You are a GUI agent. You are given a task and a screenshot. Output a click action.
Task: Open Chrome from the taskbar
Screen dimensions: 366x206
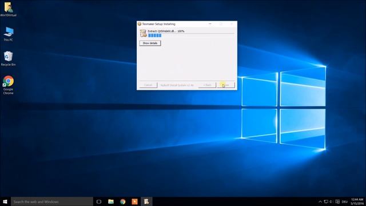123,201
